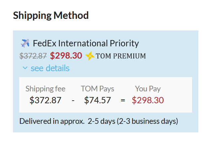The width and height of the screenshot is (202, 144).
Task: Click the $372.87 shipping fee amount
Action: click(x=45, y=100)
